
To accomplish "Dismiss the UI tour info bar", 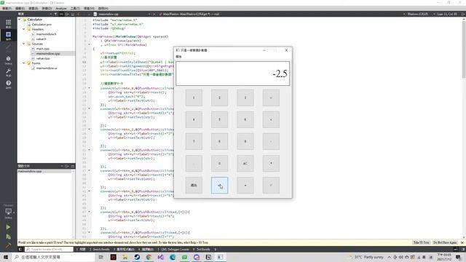I will [462, 242].
